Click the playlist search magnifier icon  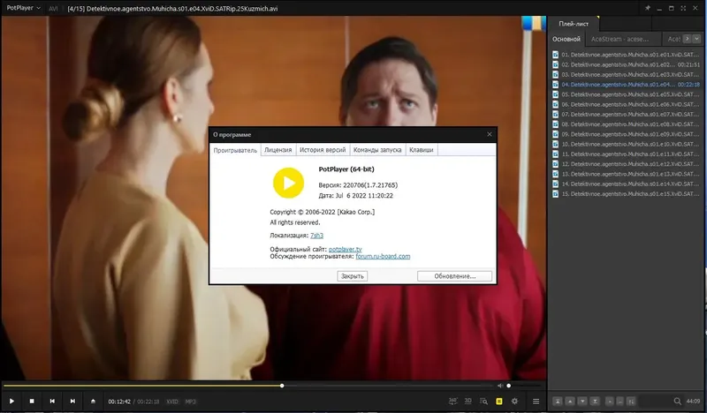point(677,401)
